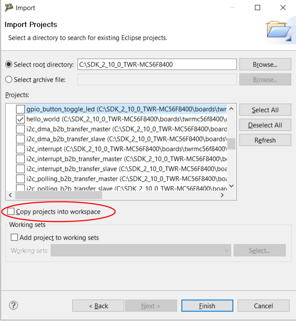Viewport: 296px width, 321px height.
Task: Click Browse next to root directory
Action: point(265,64)
